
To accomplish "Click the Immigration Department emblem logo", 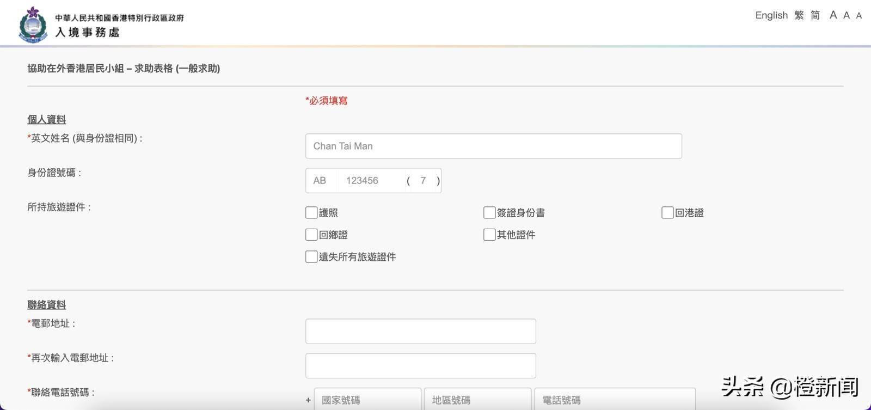I will click(33, 25).
